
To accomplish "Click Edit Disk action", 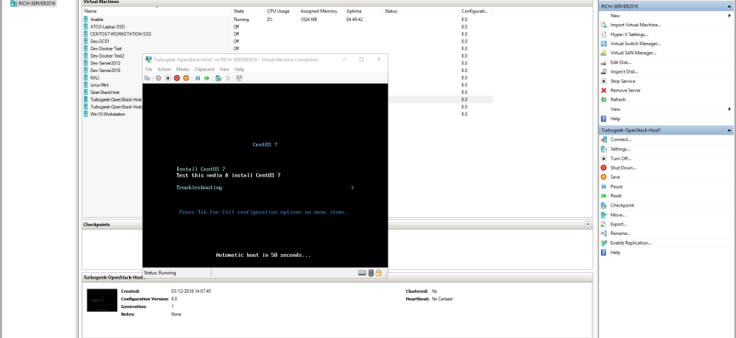I will (620, 62).
